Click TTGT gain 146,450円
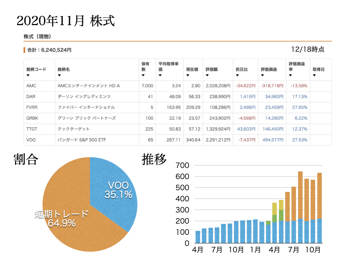This screenshot has width=357, height=267. click(273, 129)
